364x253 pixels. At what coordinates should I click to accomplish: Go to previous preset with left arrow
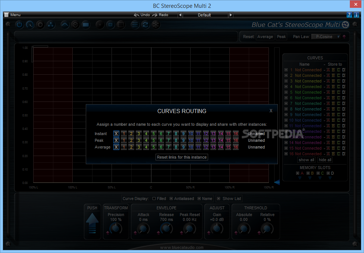pos(180,15)
